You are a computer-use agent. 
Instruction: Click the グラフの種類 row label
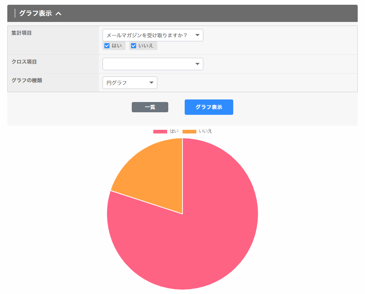[27, 80]
